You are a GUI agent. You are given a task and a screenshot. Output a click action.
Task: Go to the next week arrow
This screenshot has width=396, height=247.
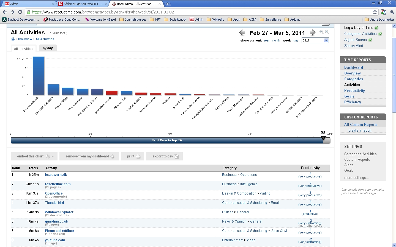point(312,33)
